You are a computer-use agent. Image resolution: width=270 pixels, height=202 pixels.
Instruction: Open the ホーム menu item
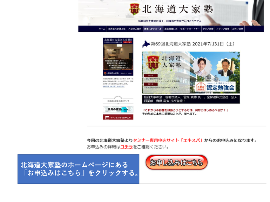point(102,29)
